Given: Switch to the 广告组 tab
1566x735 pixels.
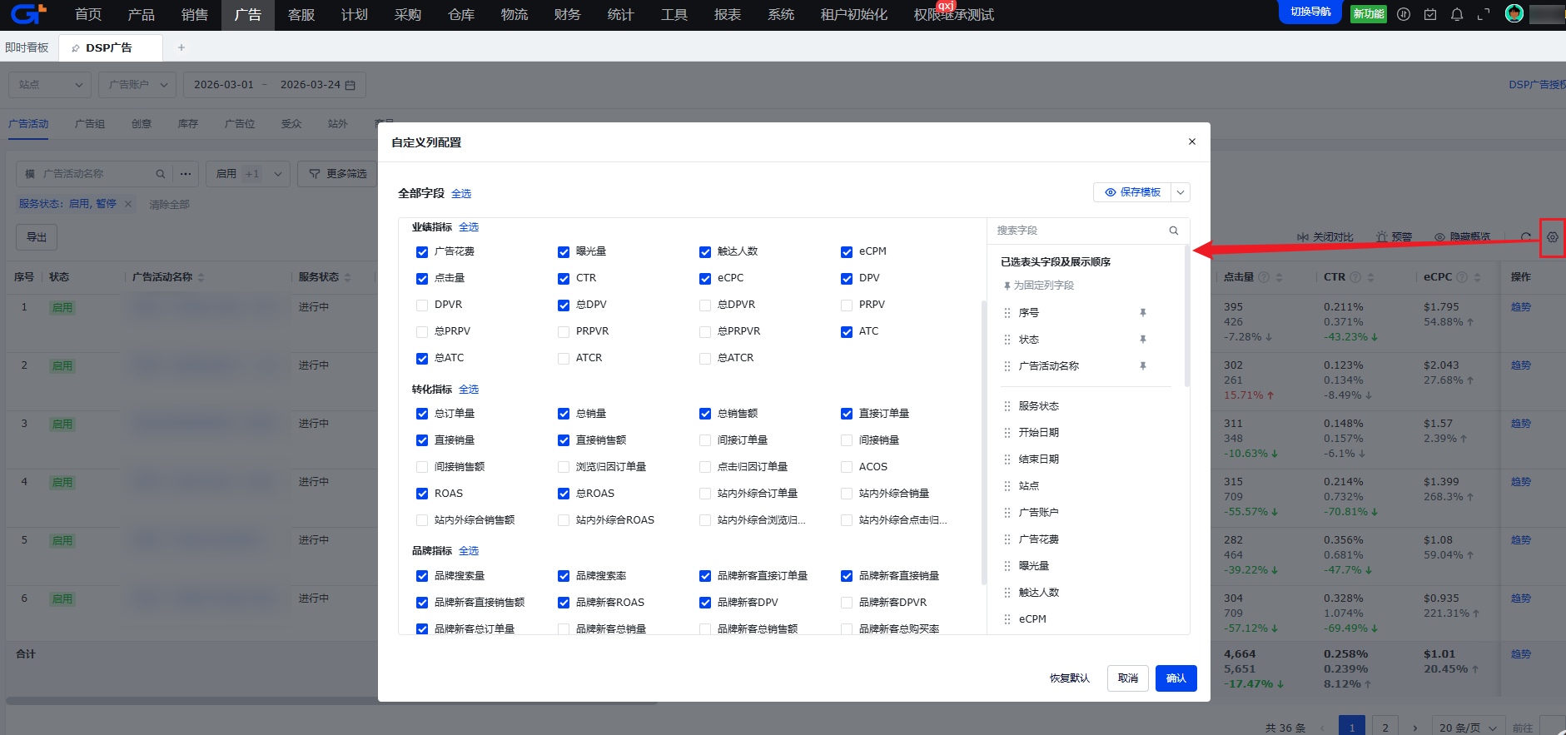Looking at the screenshot, I should (89, 124).
